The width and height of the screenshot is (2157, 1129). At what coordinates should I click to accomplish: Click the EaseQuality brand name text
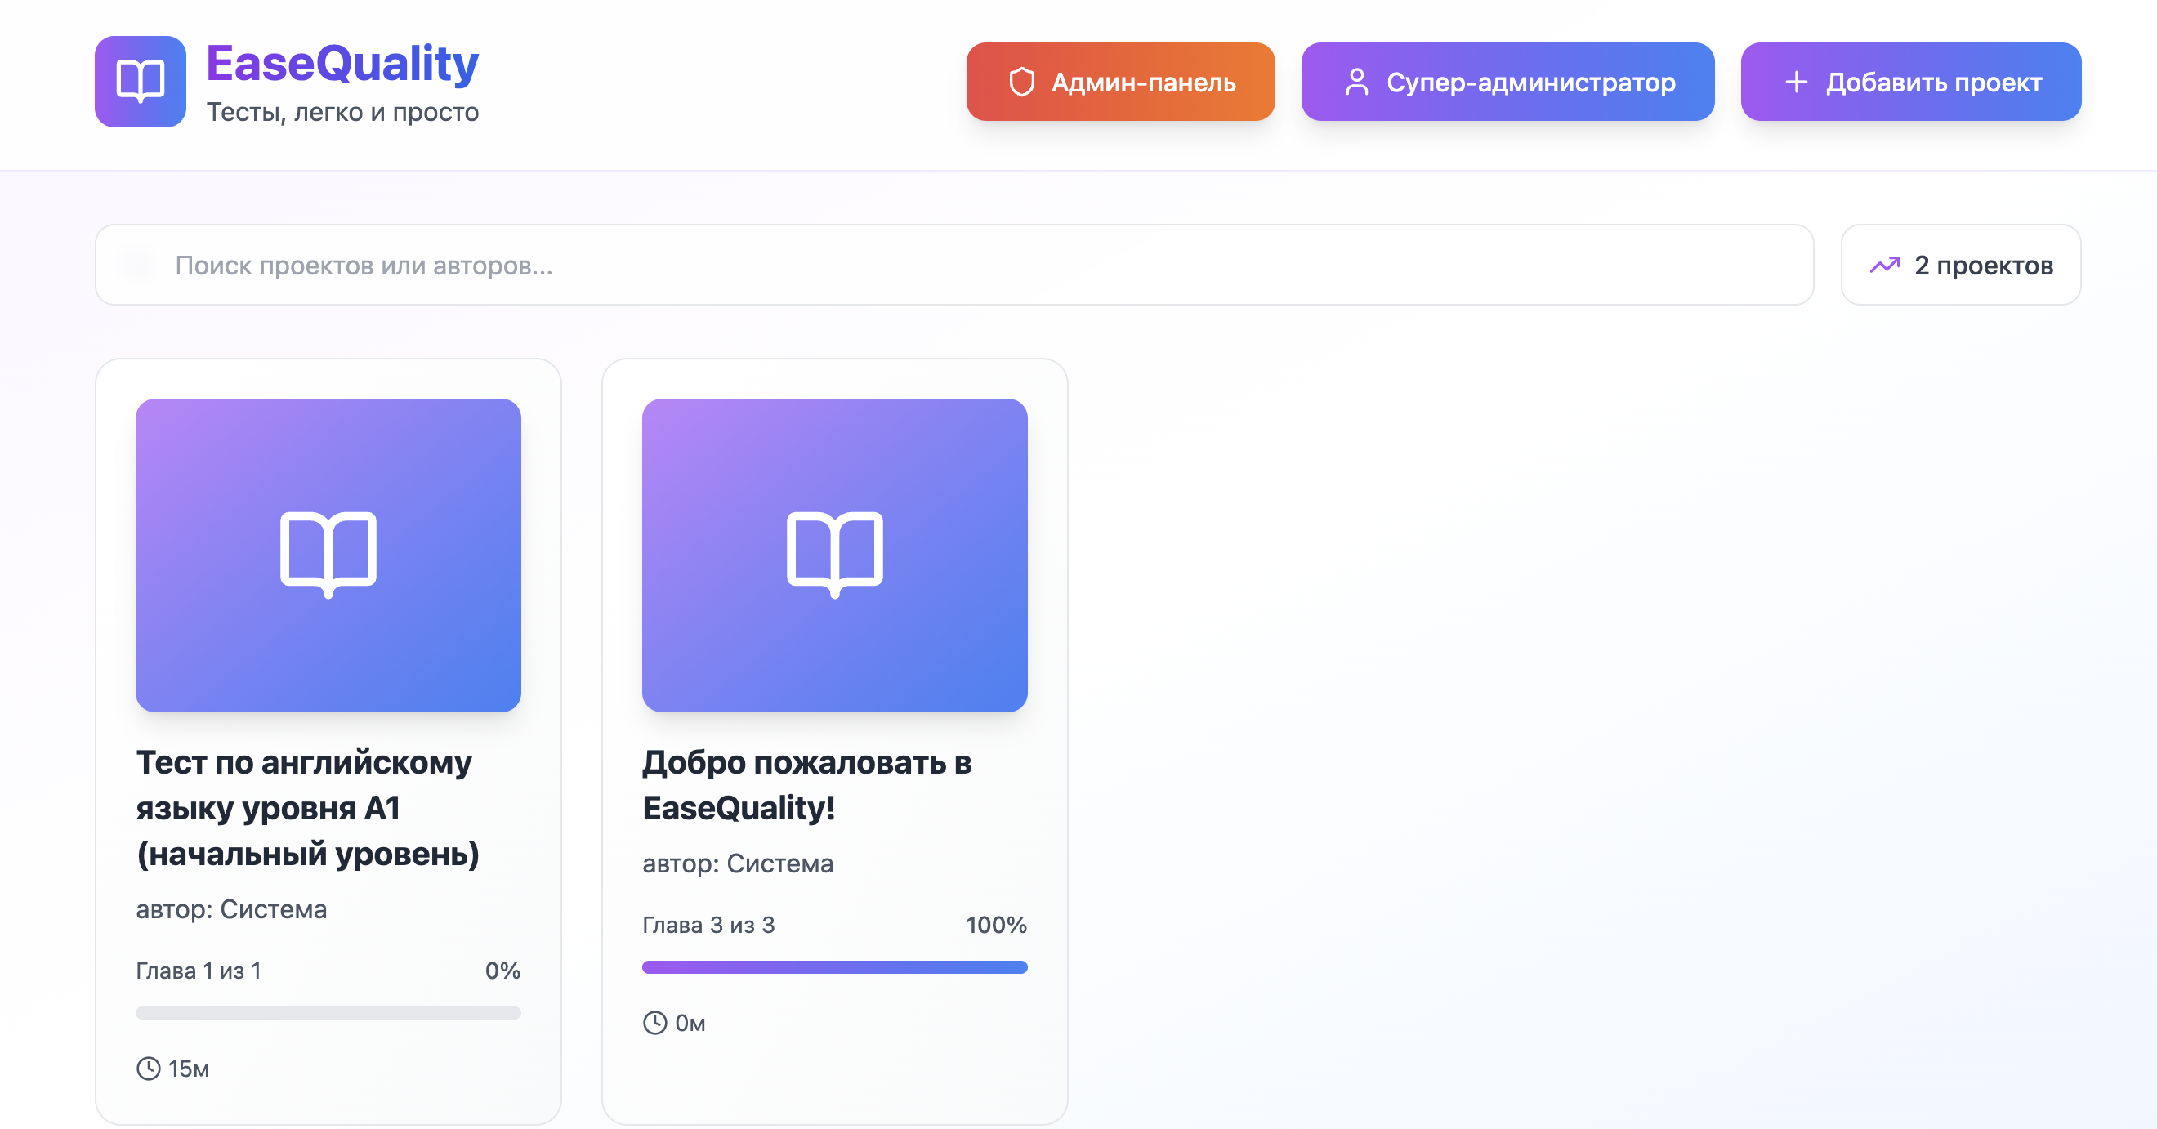click(x=342, y=64)
